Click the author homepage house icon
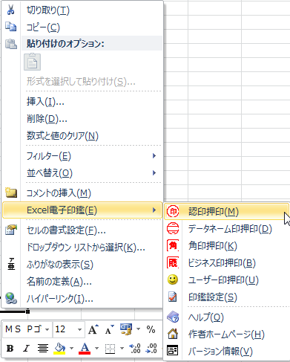The image size is (290, 362). [x=173, y=334]
